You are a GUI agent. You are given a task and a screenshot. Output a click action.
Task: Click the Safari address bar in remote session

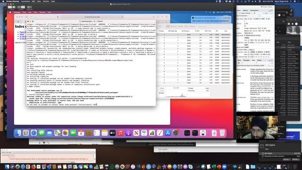click(x=92, y=17)
